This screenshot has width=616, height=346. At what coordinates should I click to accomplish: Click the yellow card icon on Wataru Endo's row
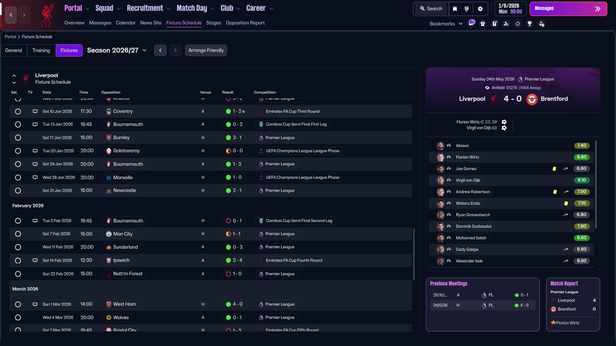pos(566,203)
